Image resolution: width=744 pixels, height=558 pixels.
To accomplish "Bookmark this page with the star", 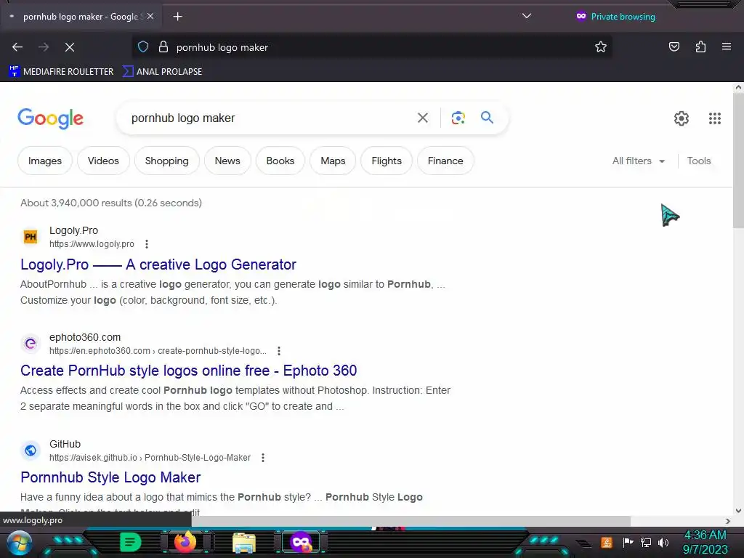I will 601,46.
